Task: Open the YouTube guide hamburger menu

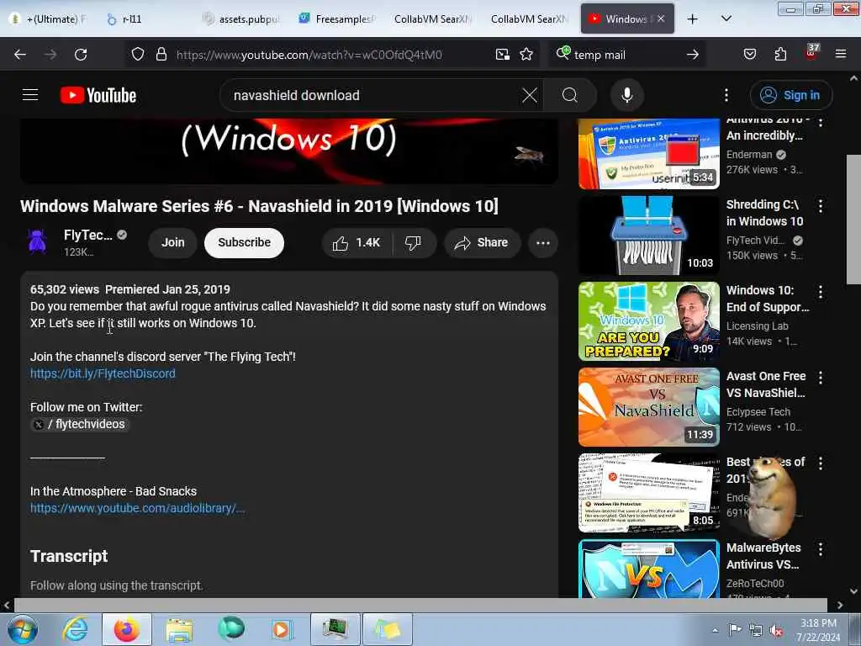Action: pos(30,95)
